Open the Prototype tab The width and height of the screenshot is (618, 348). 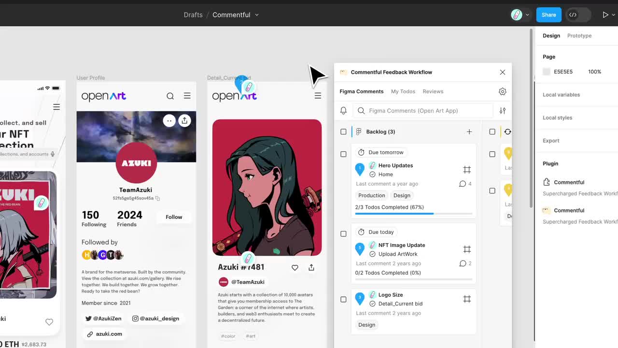(579, 36)
